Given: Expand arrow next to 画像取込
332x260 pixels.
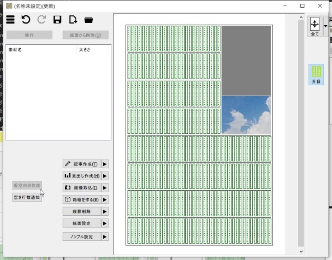Looking at the screenshot, I should (x=105, y=188).
